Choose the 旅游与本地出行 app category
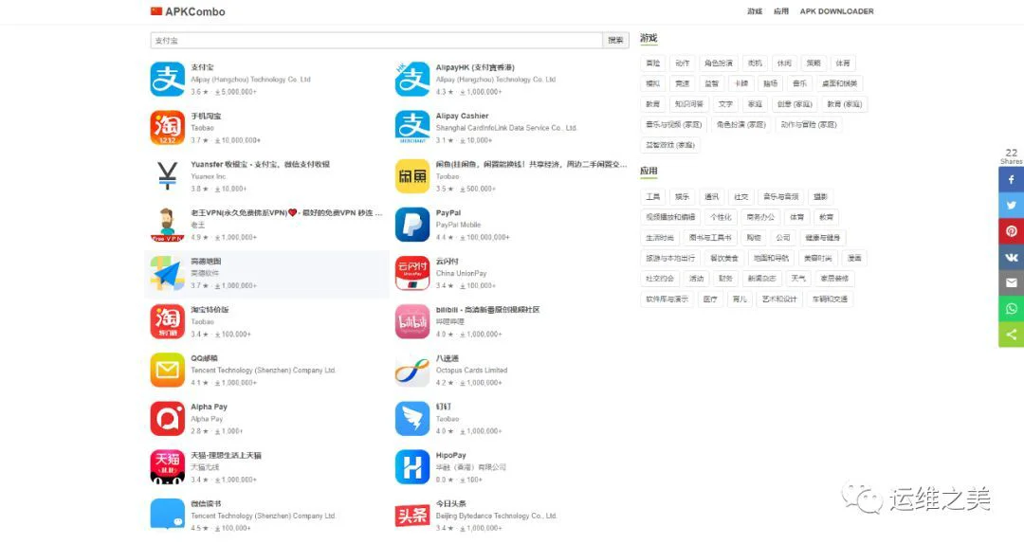 670,258
